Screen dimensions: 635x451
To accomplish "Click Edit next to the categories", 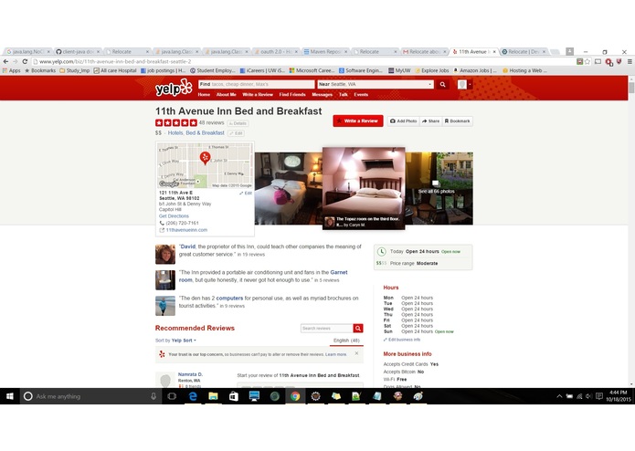I will [x=236, y=133].
